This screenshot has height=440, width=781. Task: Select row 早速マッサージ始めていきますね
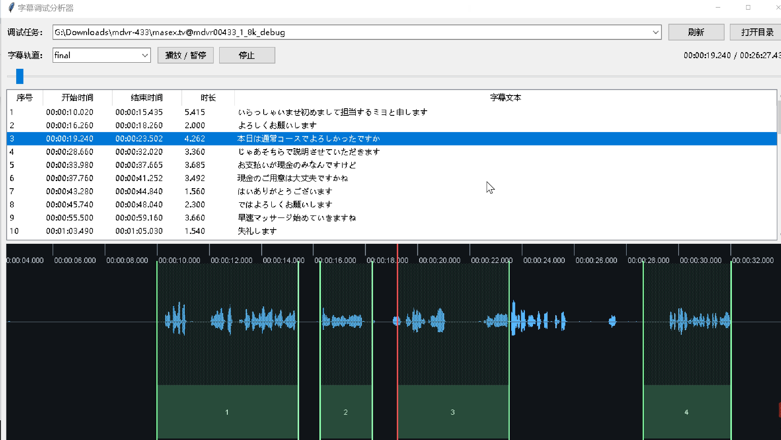[x=392, y=217]
